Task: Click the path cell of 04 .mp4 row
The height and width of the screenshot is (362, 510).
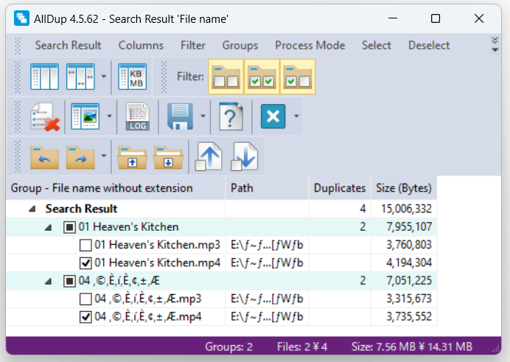Action: 267,316
